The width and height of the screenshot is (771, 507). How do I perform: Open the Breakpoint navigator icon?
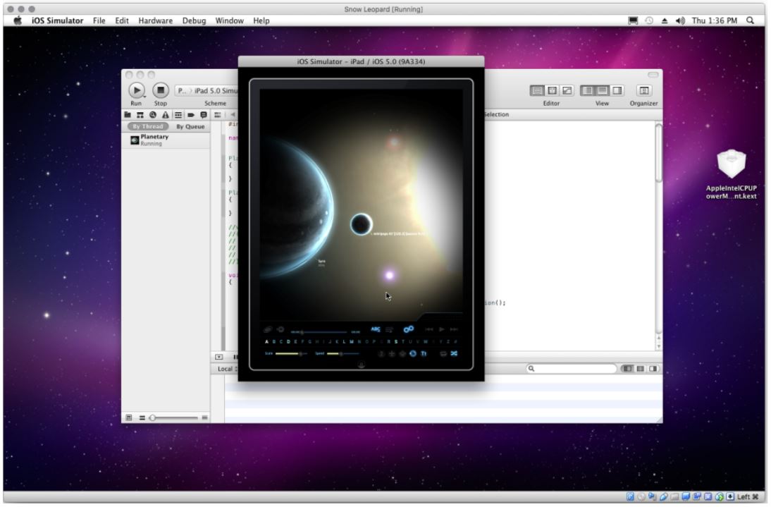point(191,115)
